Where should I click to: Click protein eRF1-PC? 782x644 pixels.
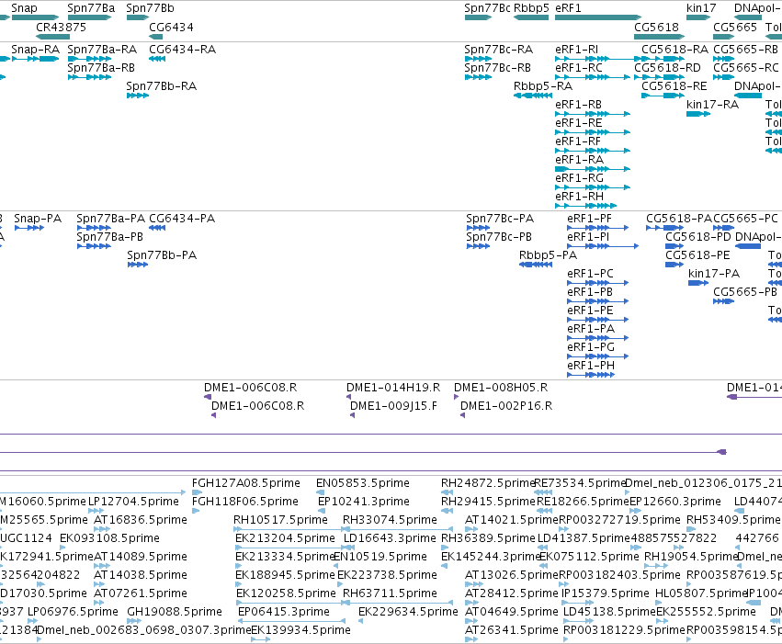598,284
